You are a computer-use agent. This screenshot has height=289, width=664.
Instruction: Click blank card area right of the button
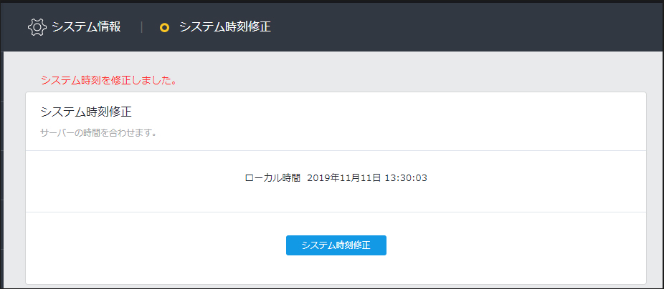[x=516, y=248]
